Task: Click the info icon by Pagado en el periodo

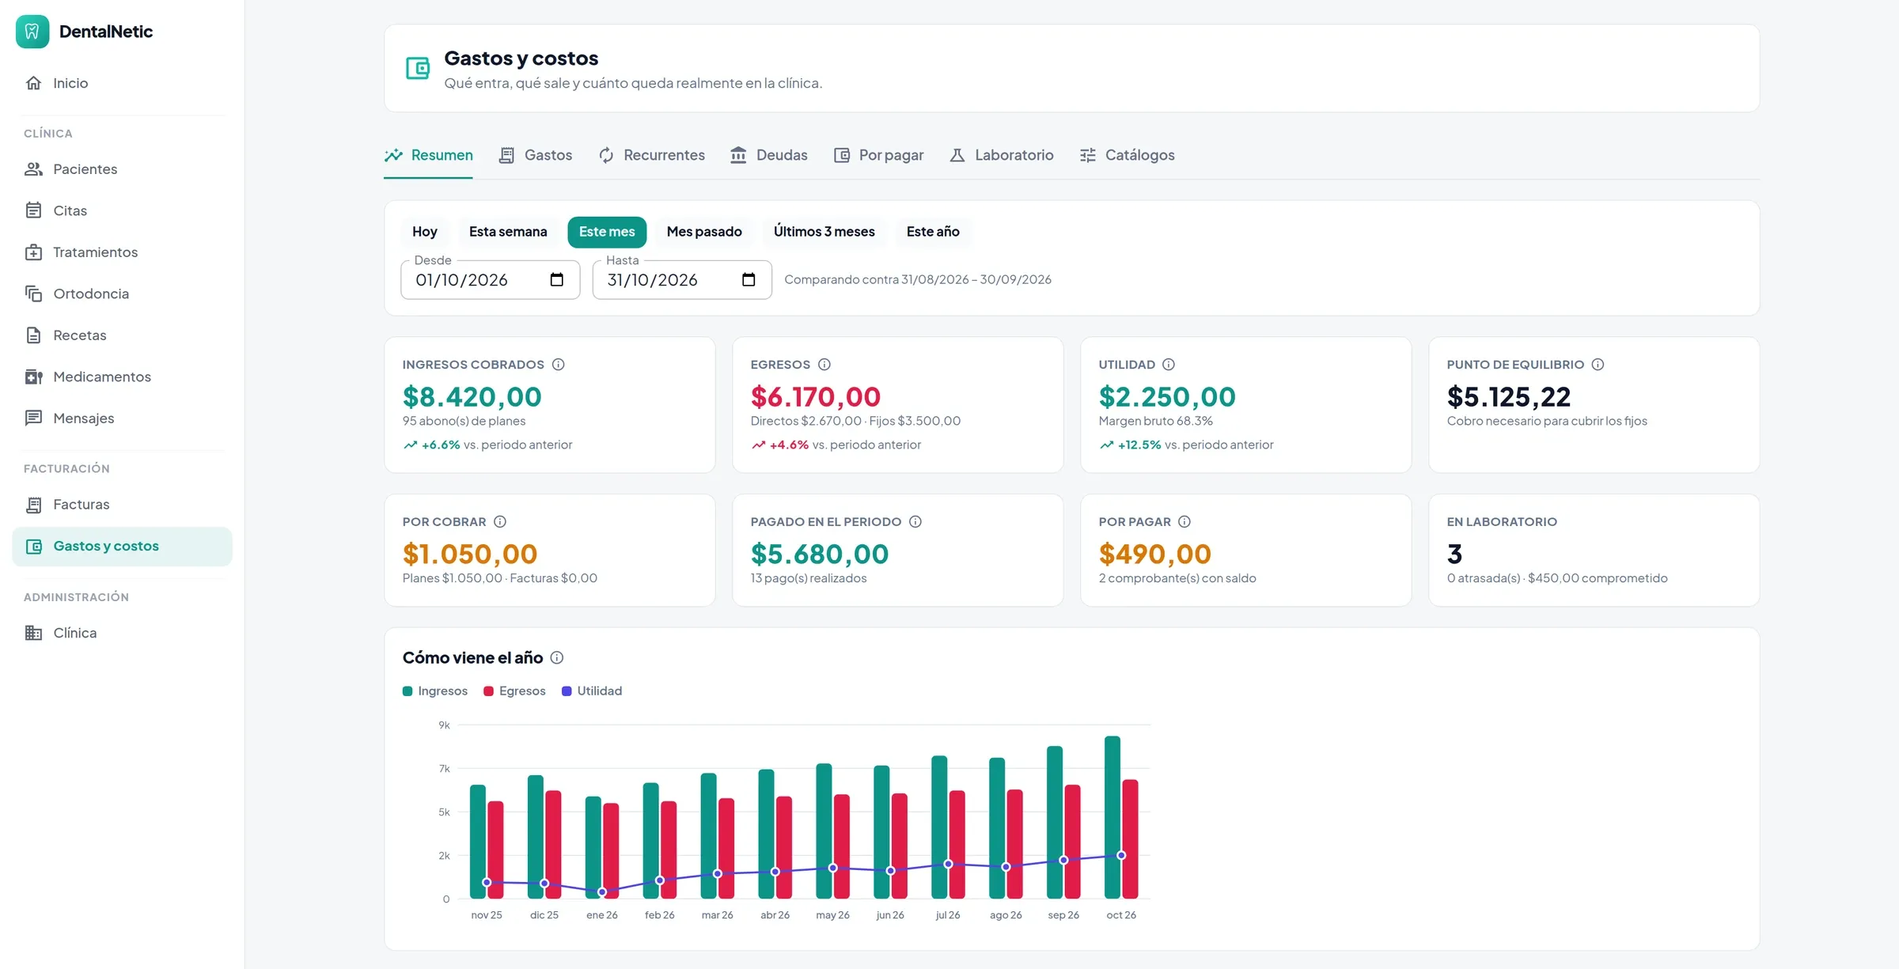Action: 915,522
